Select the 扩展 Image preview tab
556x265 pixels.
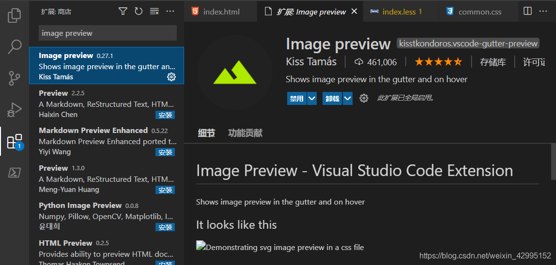(x=310, y=11)
